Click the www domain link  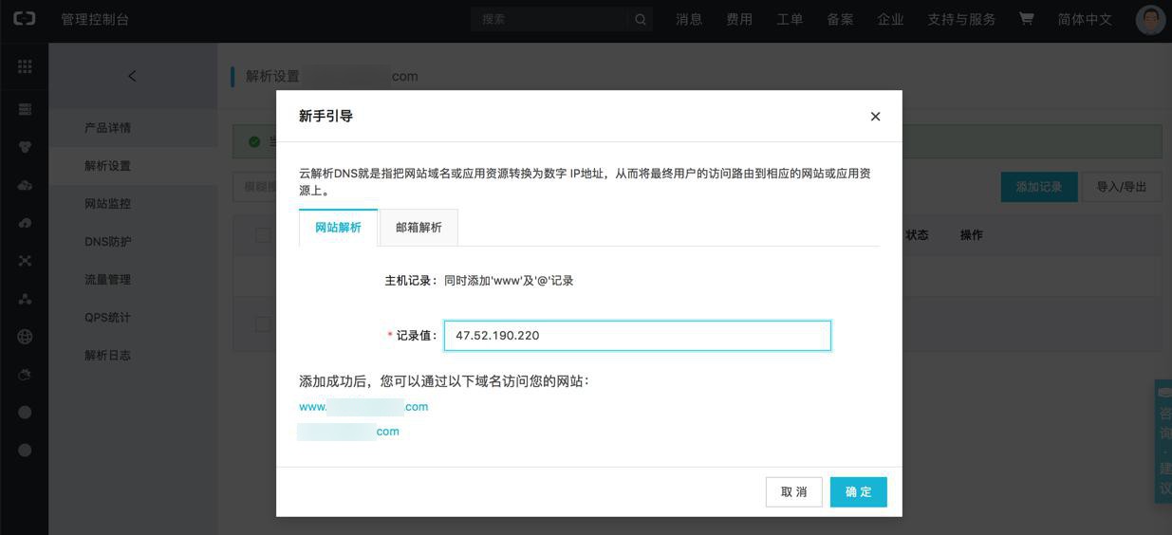tap(363, 407)
